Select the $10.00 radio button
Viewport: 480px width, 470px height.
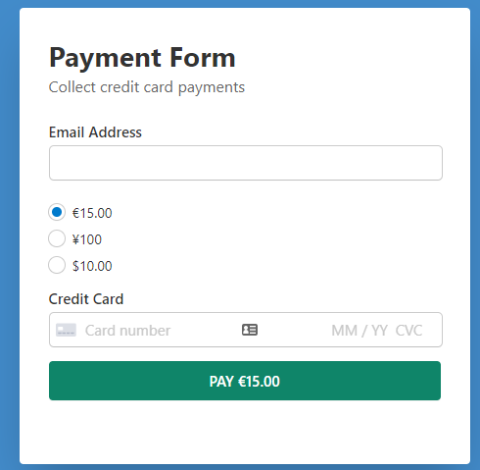click(57, 265)
